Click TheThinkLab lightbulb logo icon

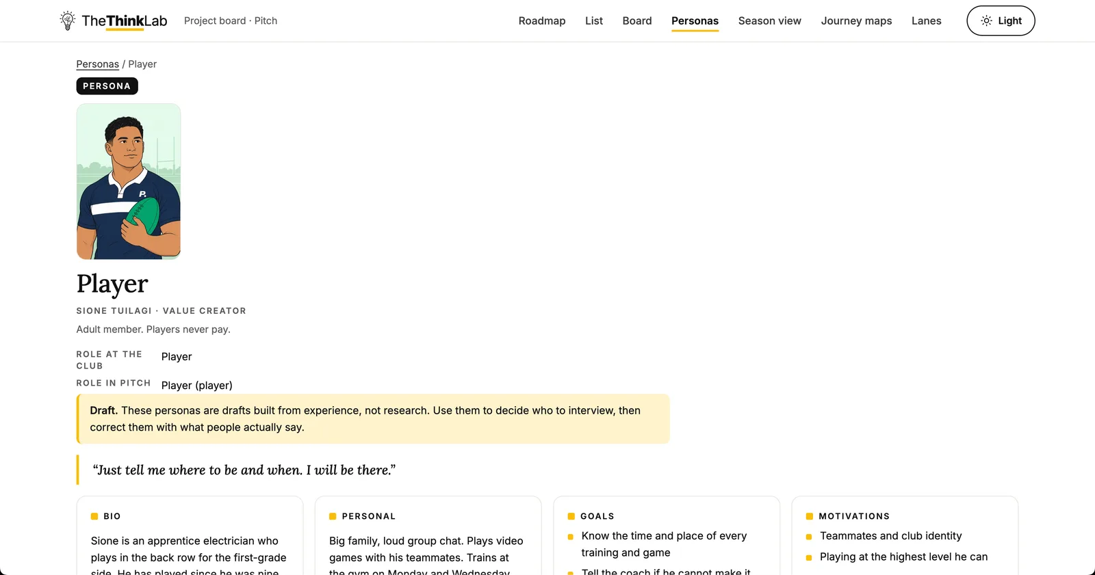point(67,21)
